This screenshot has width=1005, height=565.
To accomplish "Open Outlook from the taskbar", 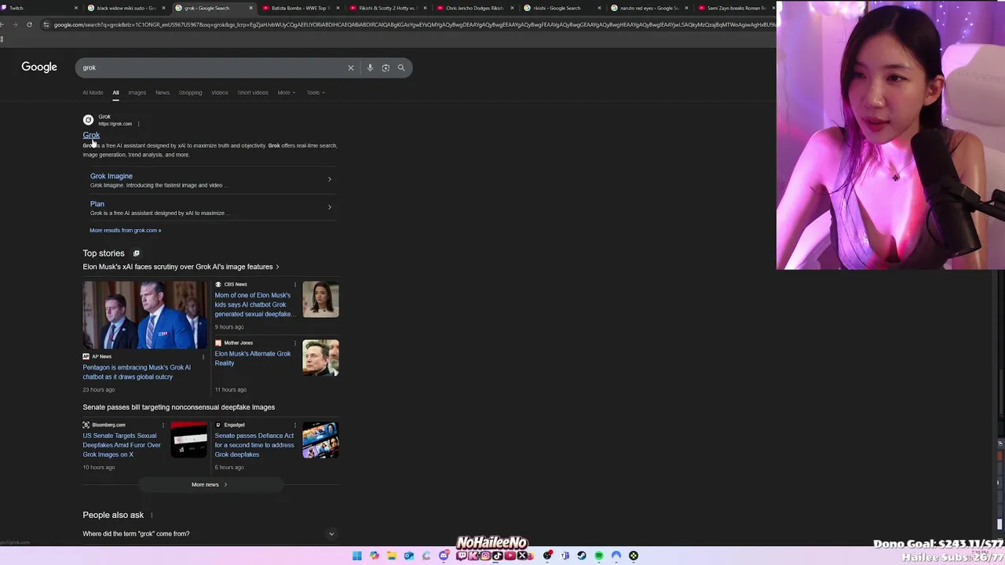I will (409, 556).
